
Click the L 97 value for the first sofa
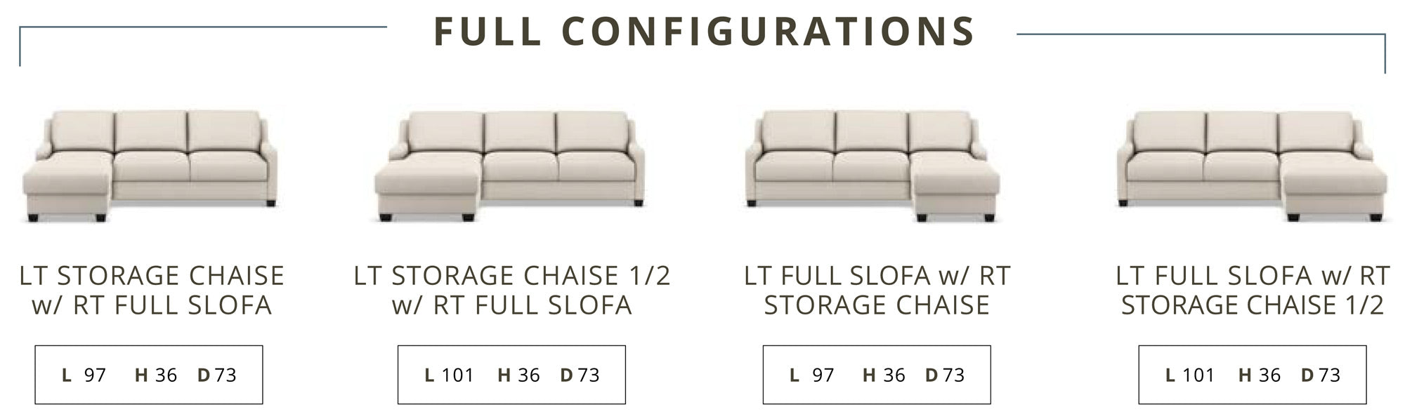click(x=84, y=375)
